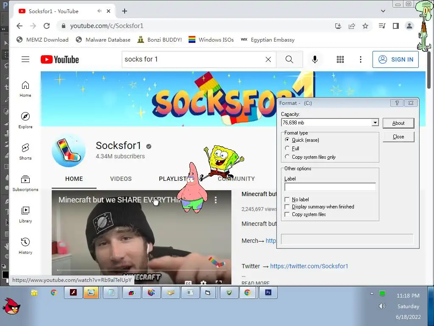Select Copy system files only option
This screenshot has height=326, width=434.
(287, 157)
